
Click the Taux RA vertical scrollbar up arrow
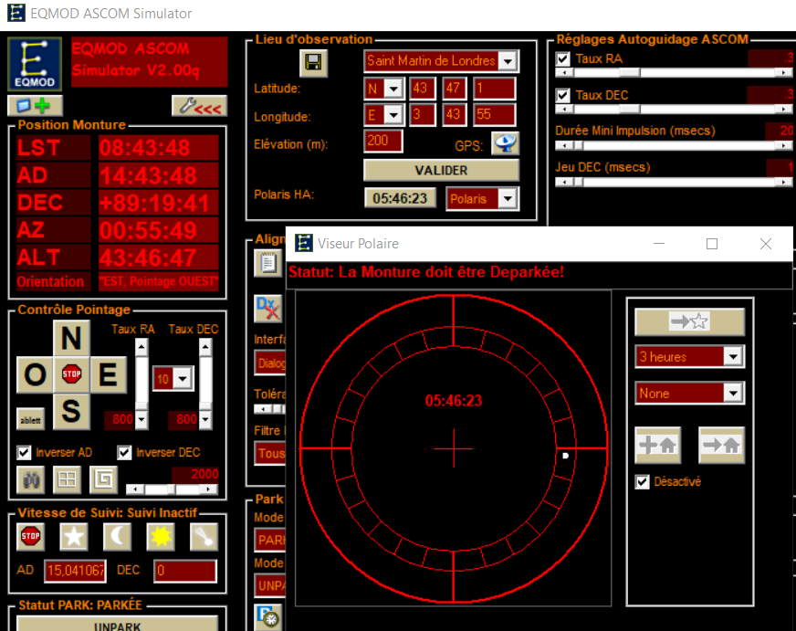[x=141, y=348]
